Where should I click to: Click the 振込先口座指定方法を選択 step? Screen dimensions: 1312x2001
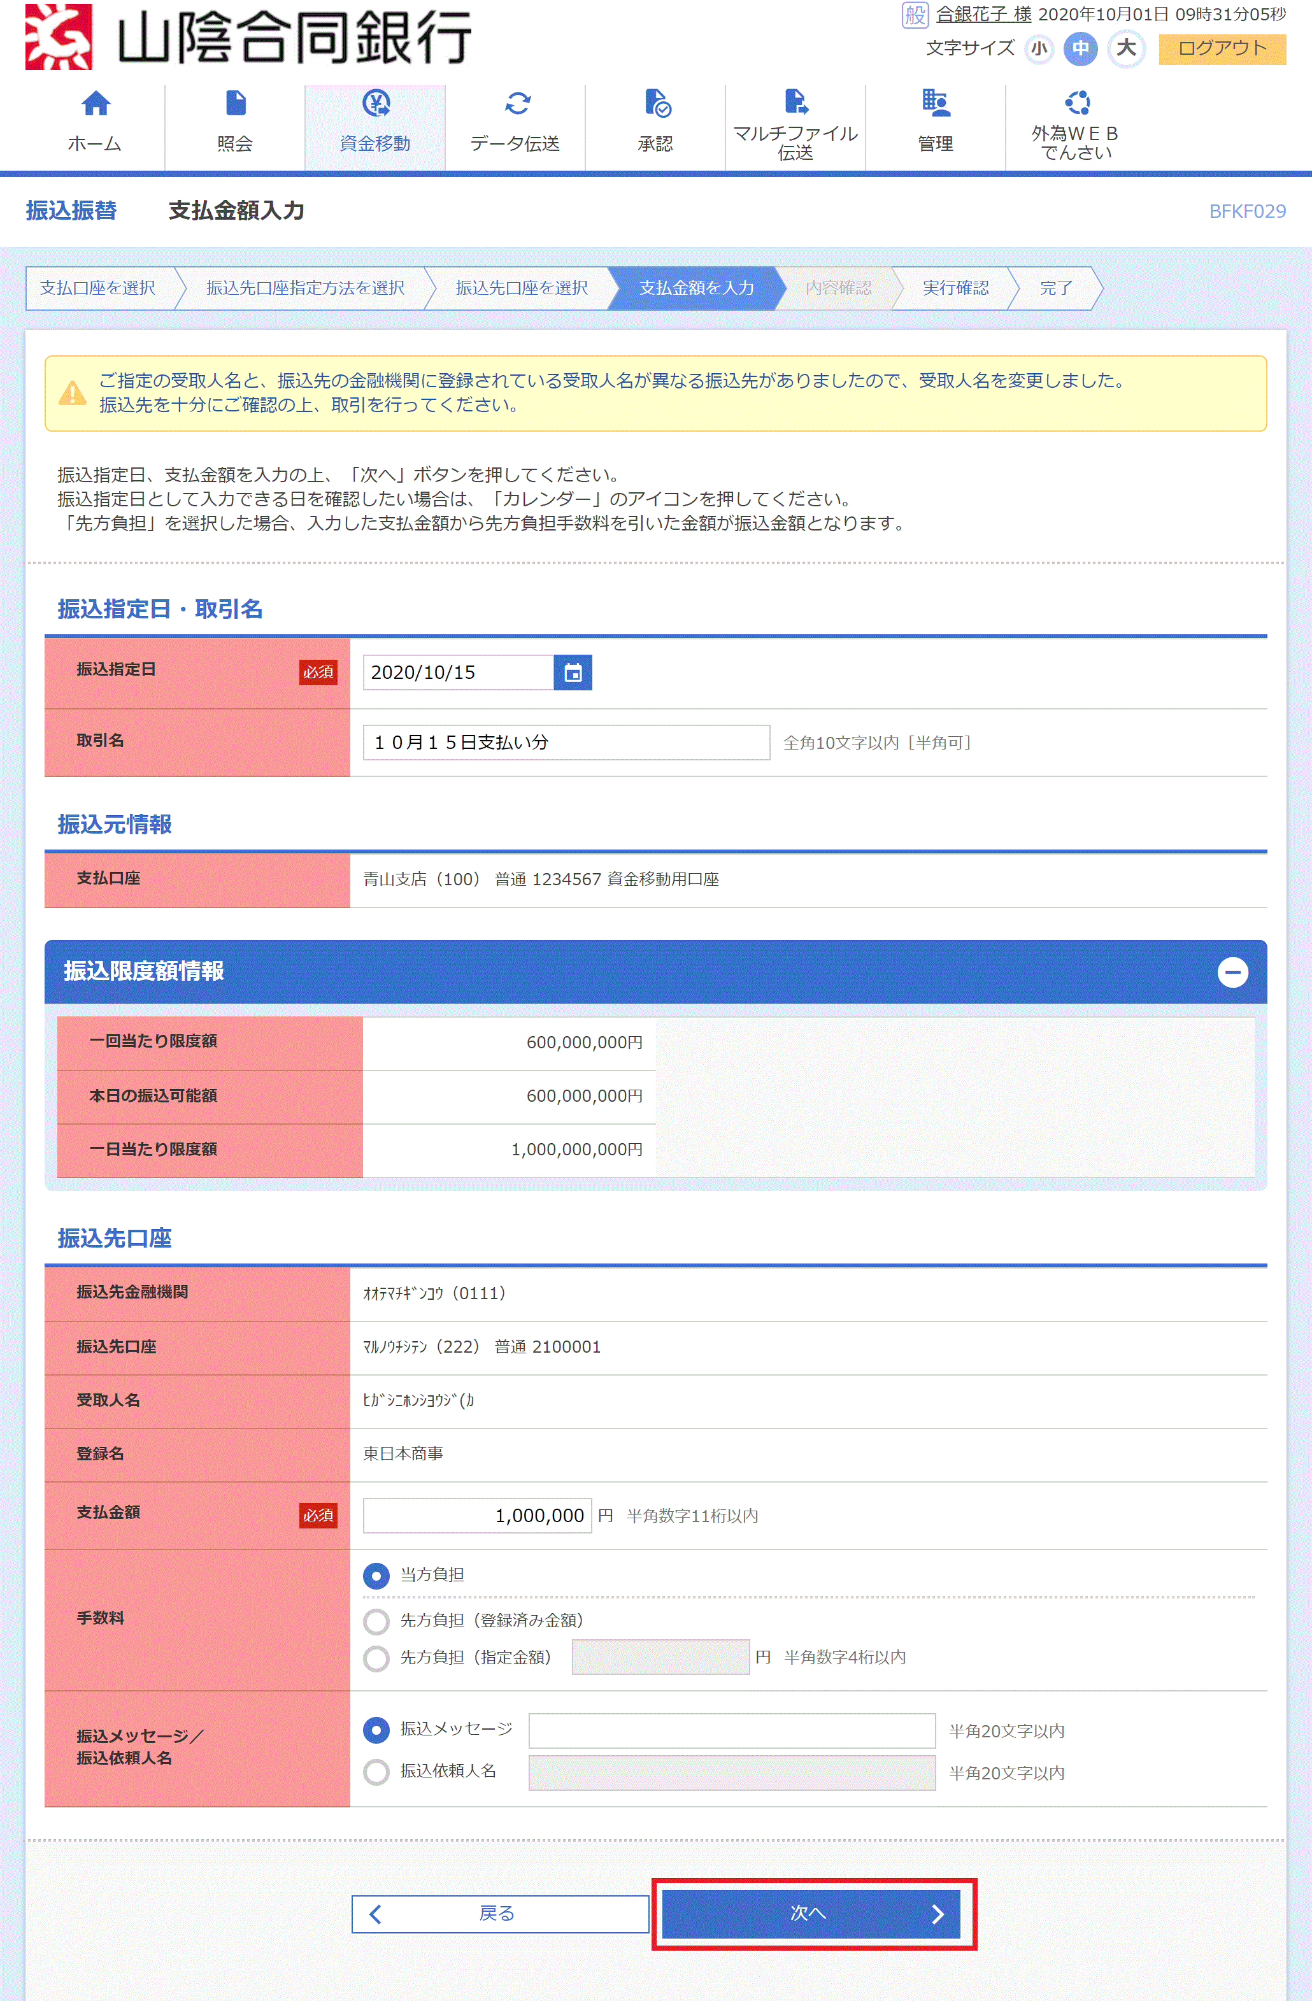[305, 288]
